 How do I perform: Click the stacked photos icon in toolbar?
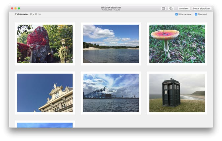[x=171, y=9]
